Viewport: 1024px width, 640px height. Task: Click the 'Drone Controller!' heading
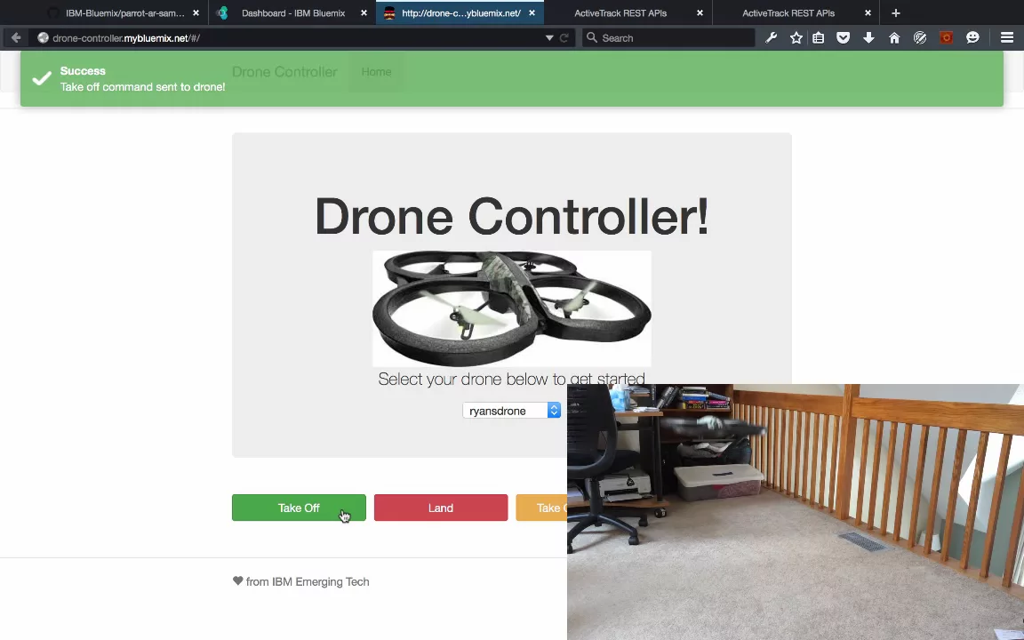tap(511, 216)
